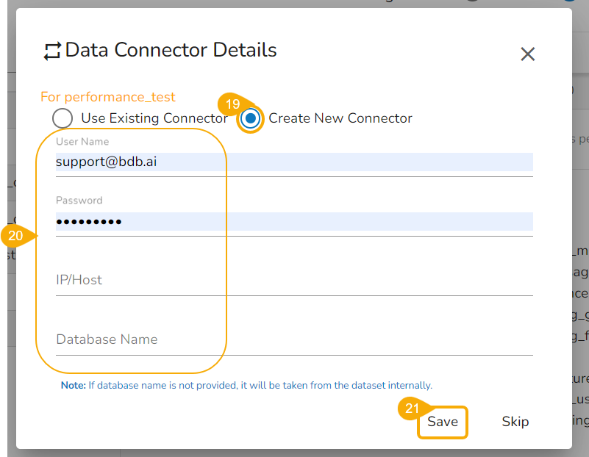Skip the data connector setup
This screenshot has height=457, width=589.
(515, 422)
